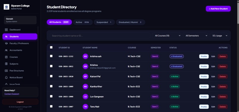Click the Sem 7 badge for Tanu Nair
Viewport: 239px width, 112px height.
point(155,107)
